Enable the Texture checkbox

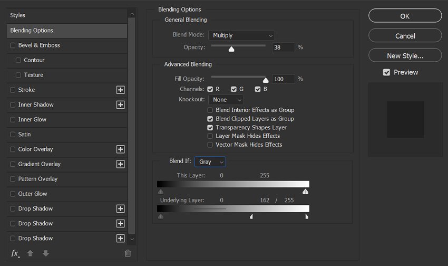click(18, 75)
